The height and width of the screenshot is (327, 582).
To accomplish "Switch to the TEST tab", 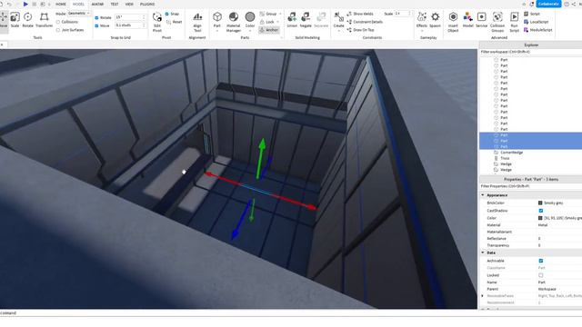I will coord(115,4).
